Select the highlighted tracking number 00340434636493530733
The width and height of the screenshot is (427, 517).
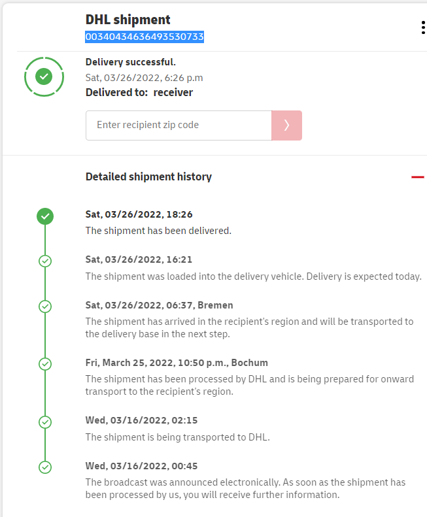coord(145,37)
